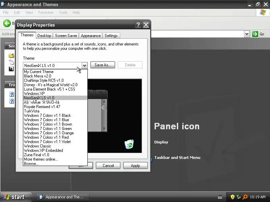Viewport: 270px width, 202px height.
Task: Click the Recycle Bin icon in preview
Action: point(129,144)
